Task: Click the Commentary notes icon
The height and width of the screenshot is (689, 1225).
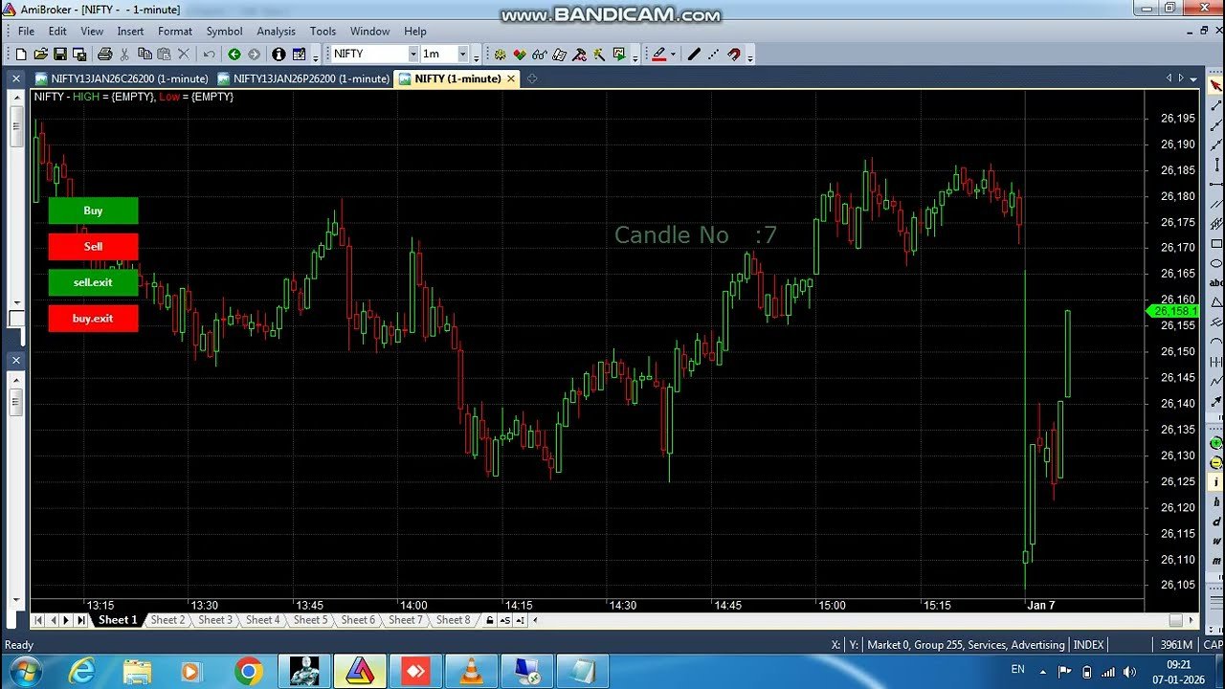Action: point(560,54)
